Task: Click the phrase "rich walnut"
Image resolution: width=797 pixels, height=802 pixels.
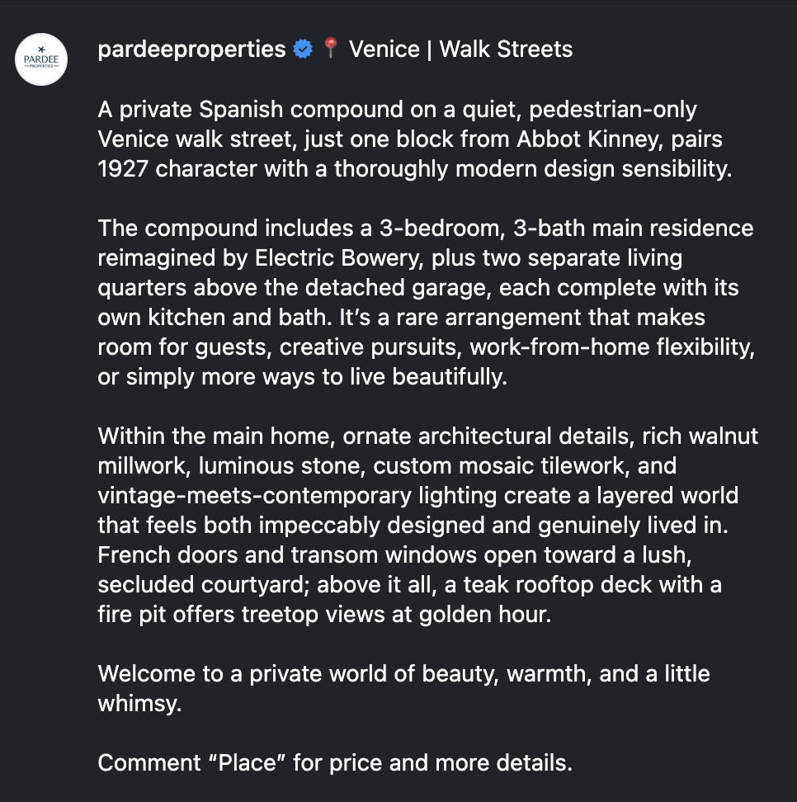Action: tap(700, 436)
